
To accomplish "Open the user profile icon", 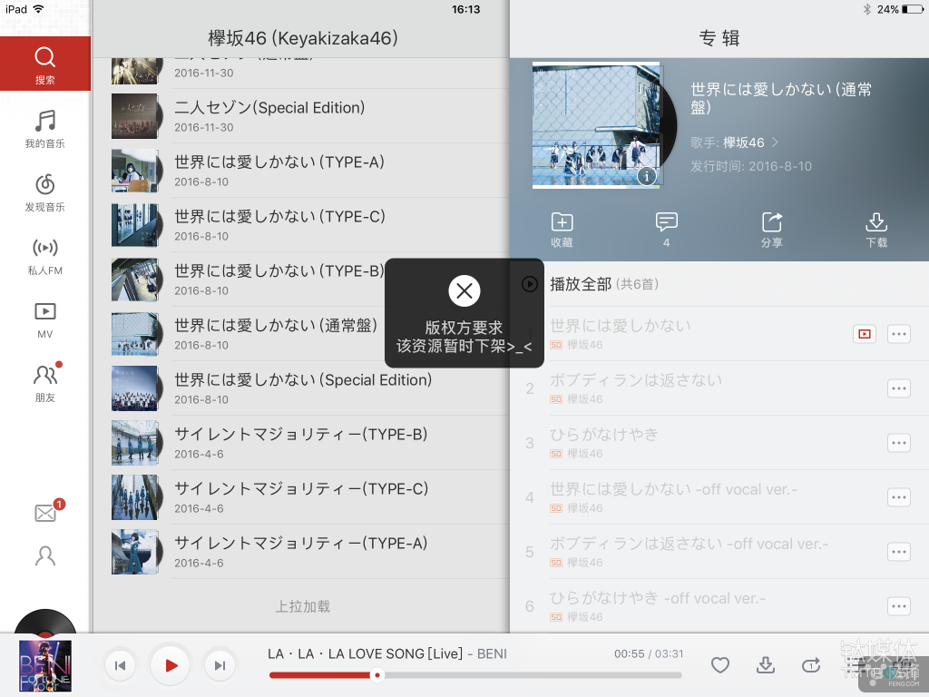I will [x=44, y=556].
